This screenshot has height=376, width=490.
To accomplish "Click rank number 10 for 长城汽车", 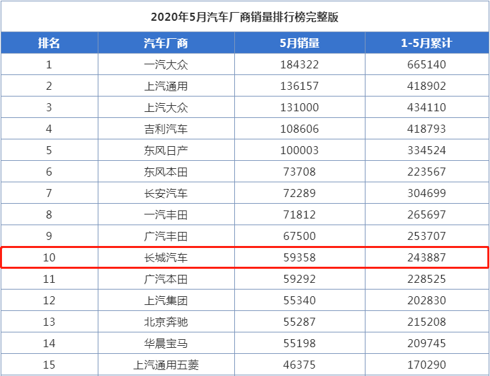I will (49, 258).
